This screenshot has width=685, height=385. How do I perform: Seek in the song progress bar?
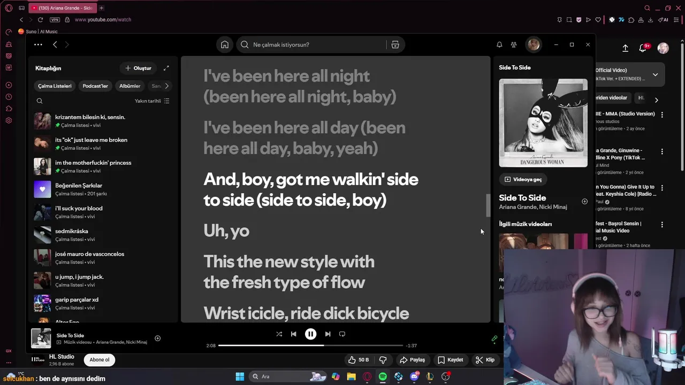310,345
